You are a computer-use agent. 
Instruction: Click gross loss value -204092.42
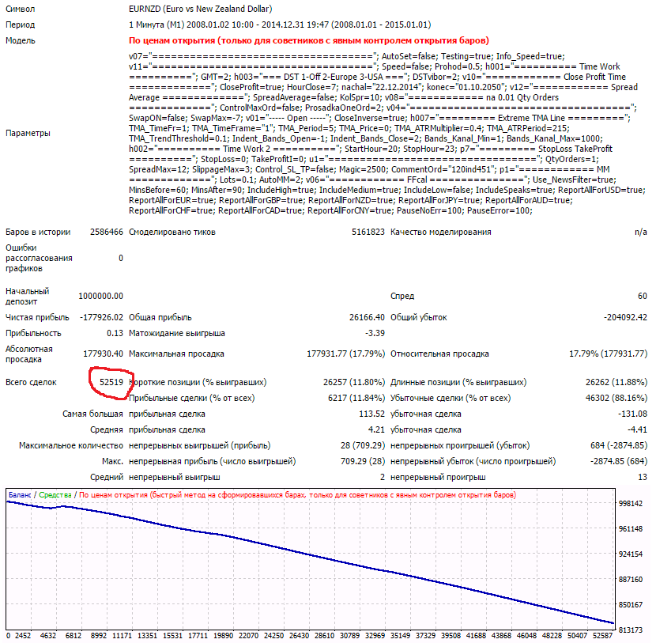[625, 317]
